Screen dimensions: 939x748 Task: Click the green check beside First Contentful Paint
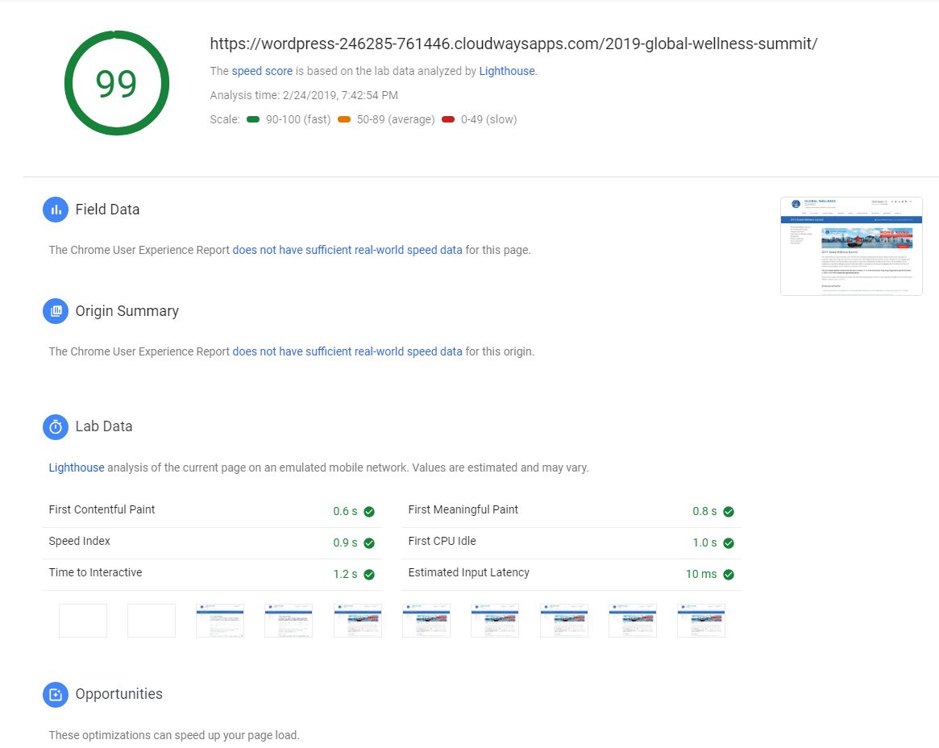coord(369,512)
